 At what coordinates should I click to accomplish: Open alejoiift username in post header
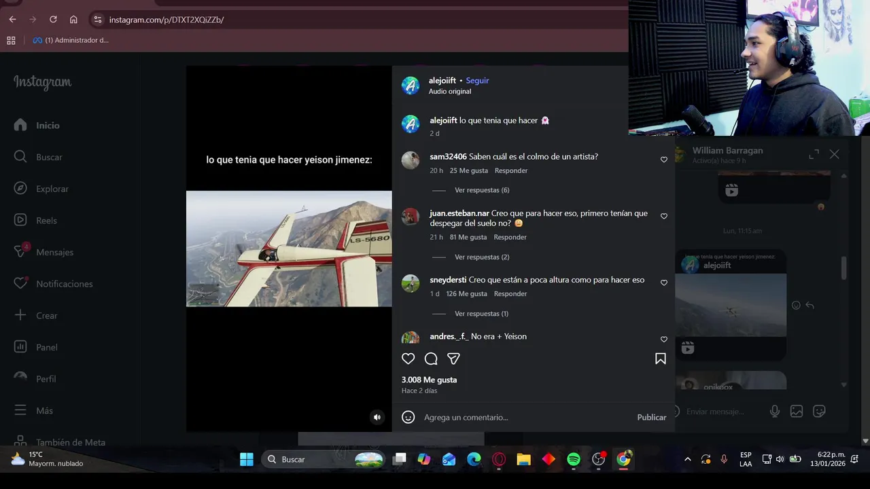coord(442,80)
